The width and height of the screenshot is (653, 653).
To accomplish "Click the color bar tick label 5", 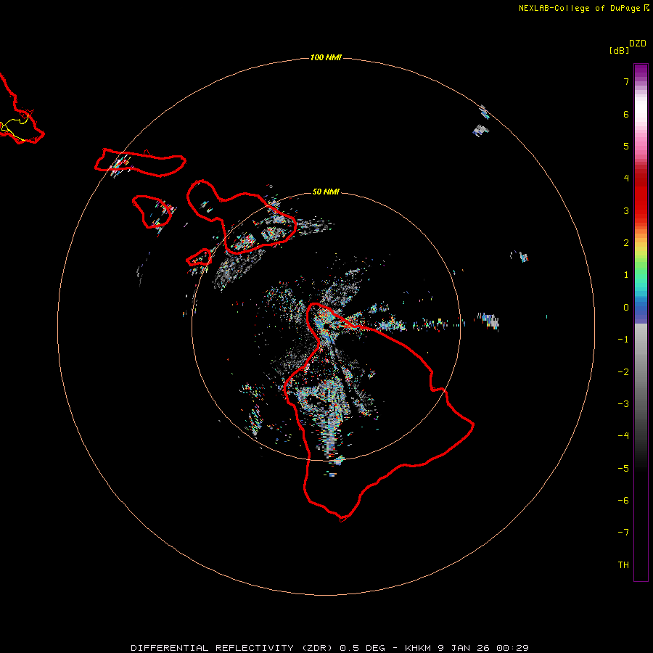I will click(626, 146).
